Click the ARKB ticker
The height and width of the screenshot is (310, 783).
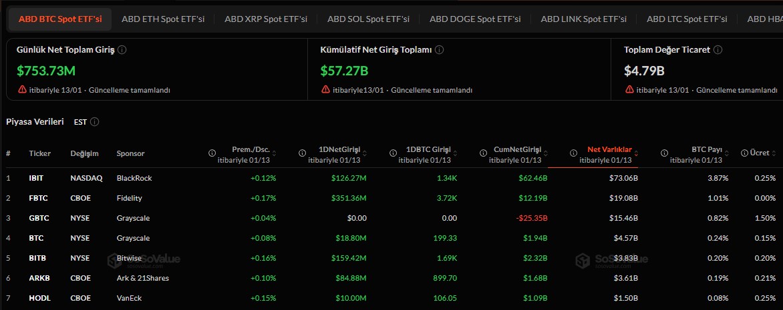[37, 278]
